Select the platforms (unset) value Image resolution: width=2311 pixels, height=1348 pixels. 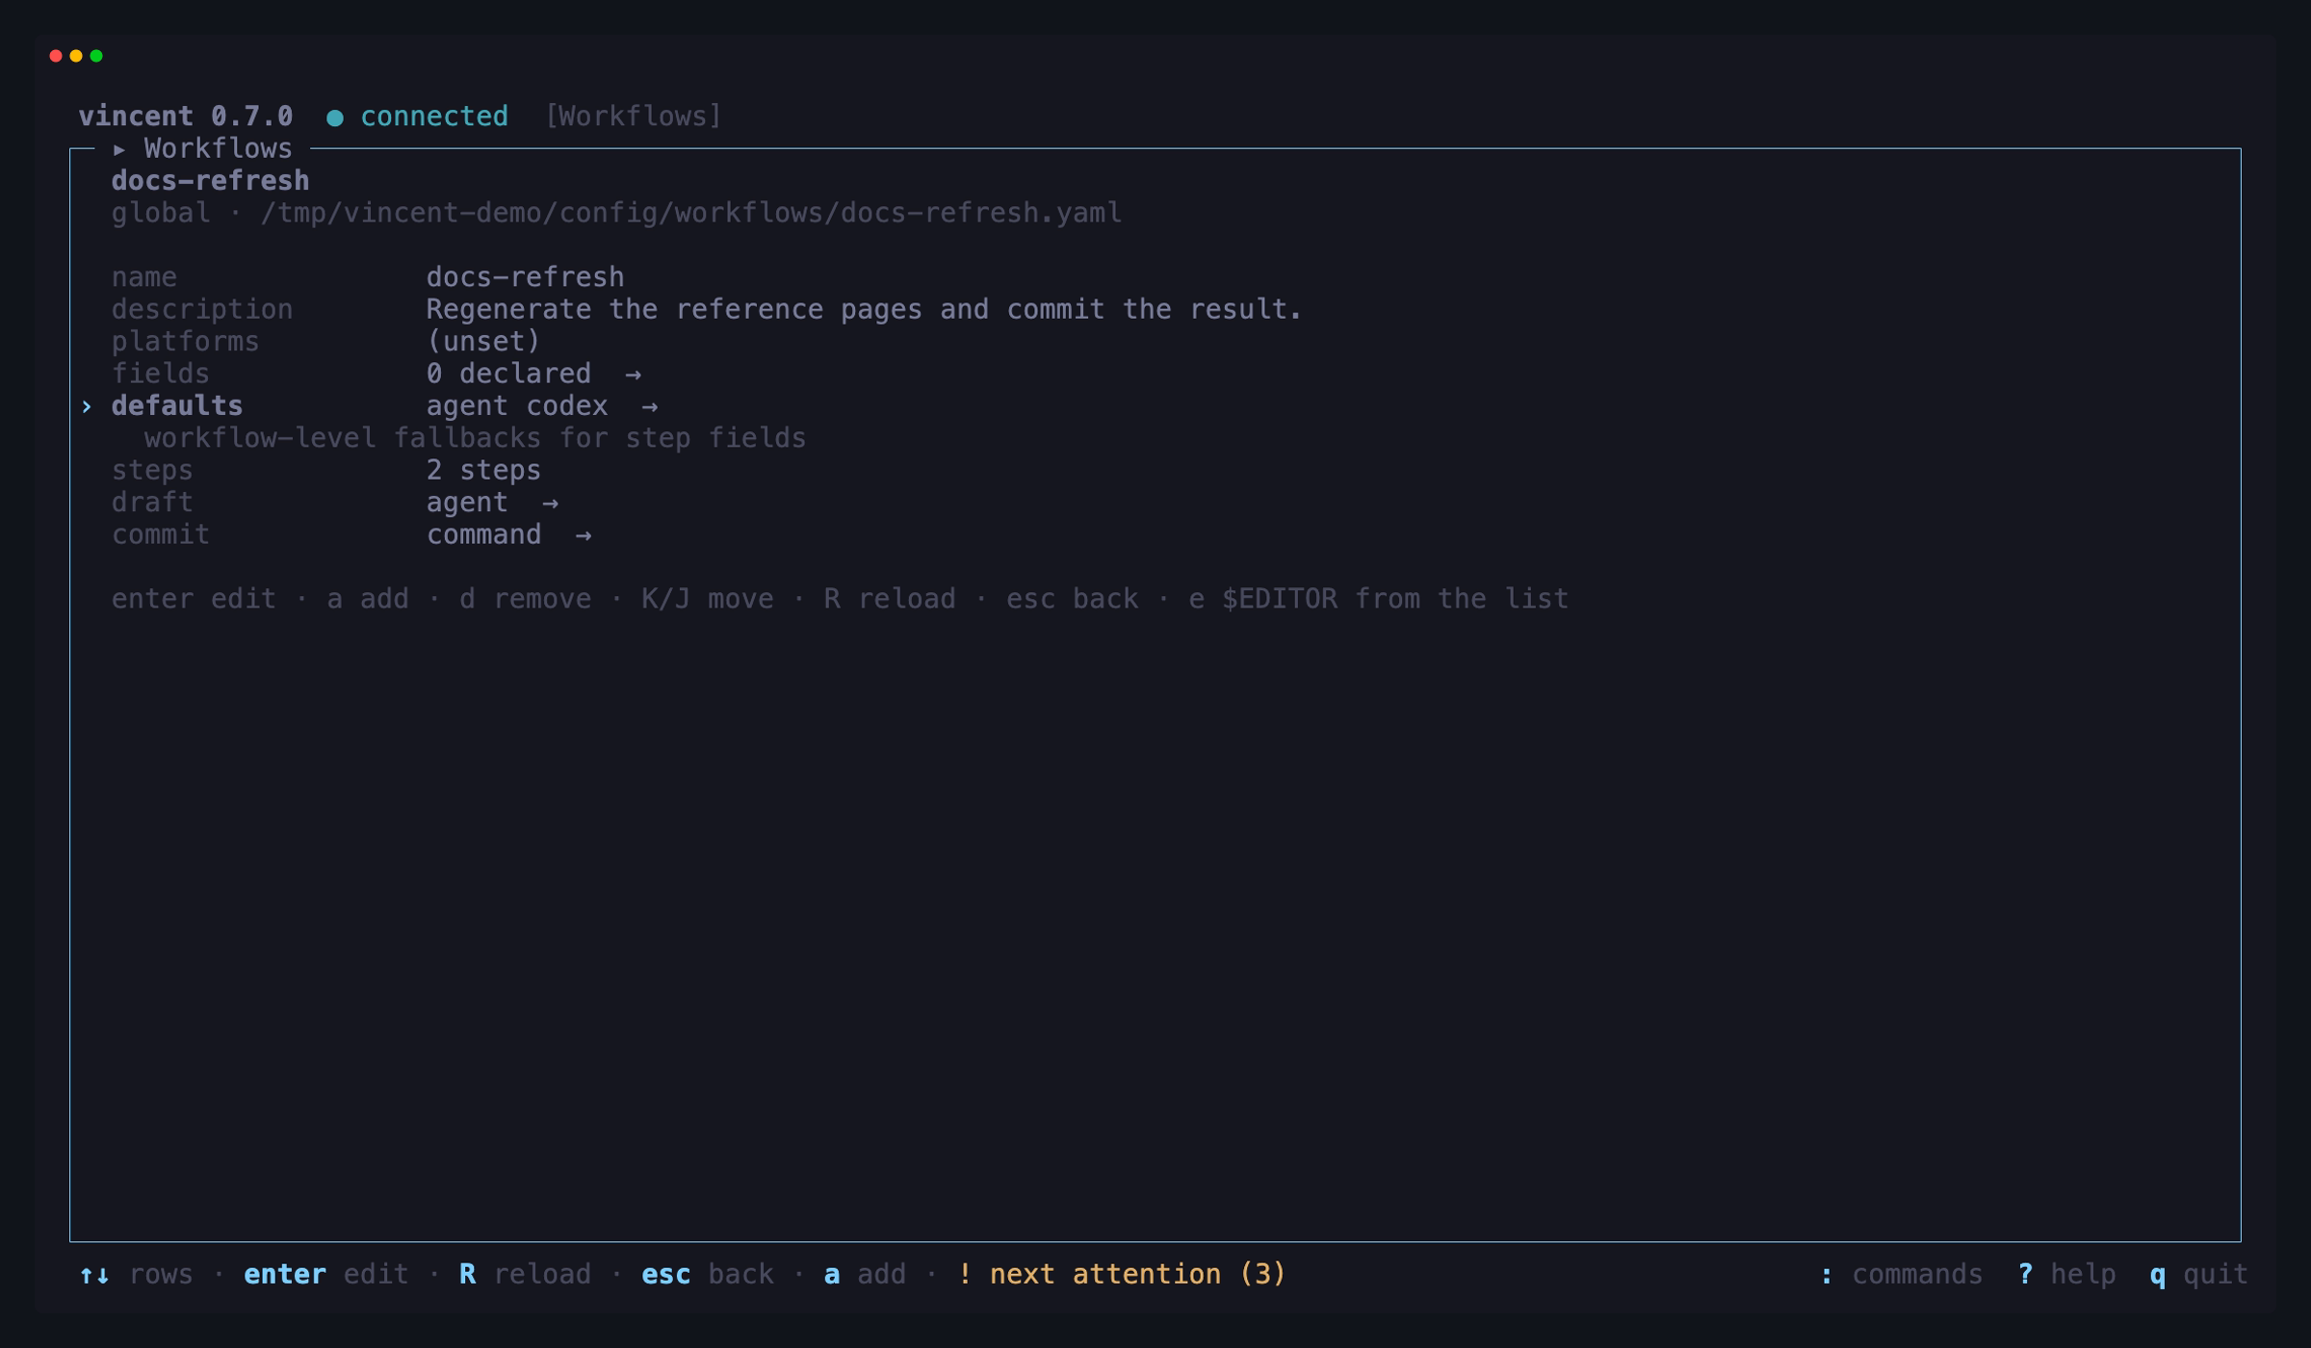click(483, 341)
